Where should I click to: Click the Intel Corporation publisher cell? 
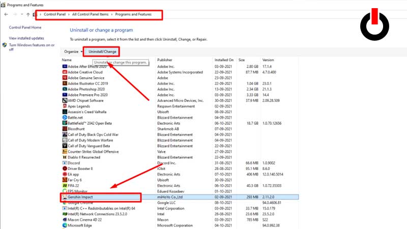pos(171,209)
